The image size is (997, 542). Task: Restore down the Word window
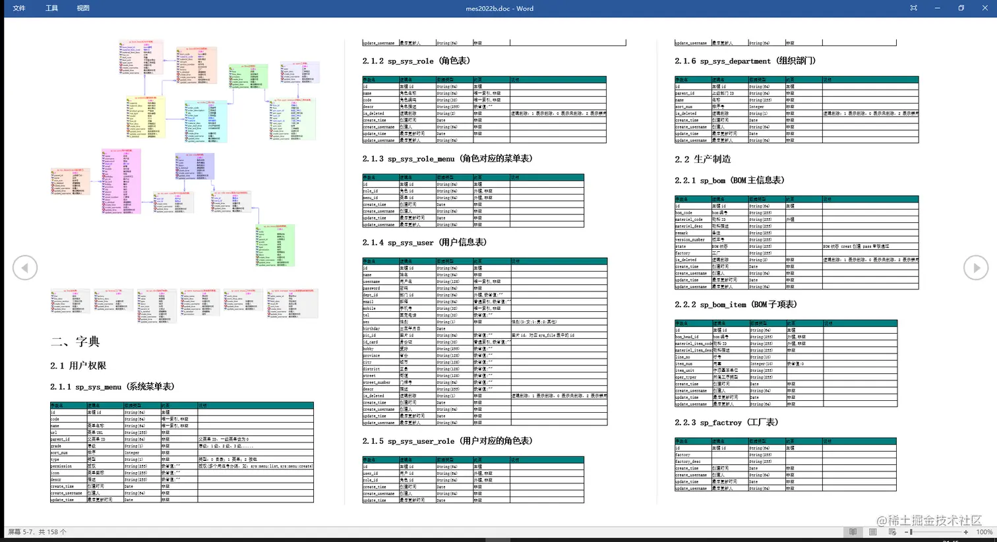point(961,8)
